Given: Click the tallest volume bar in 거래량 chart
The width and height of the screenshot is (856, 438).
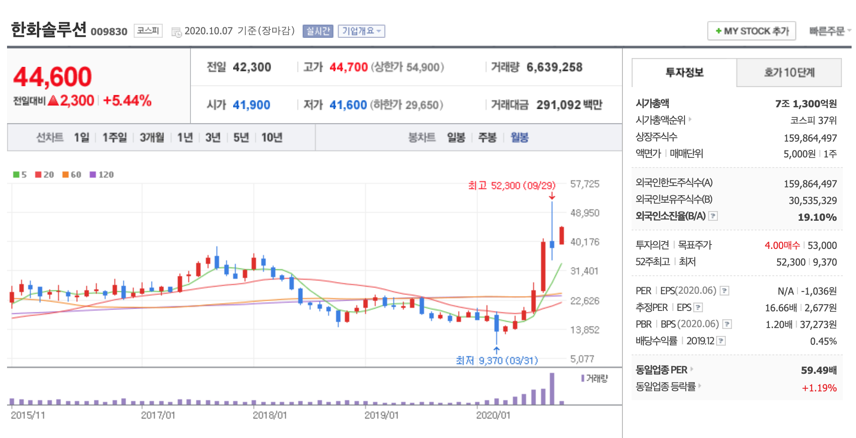Looking at the screenshot, I should click(552, 389).
